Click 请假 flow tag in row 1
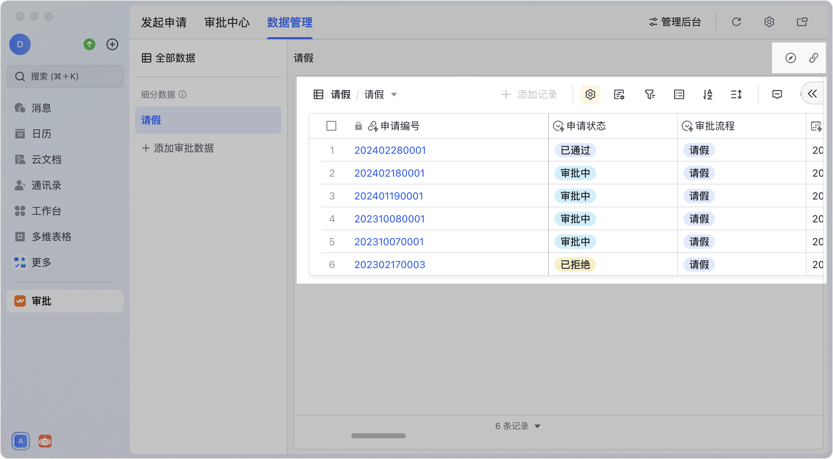 699,150
